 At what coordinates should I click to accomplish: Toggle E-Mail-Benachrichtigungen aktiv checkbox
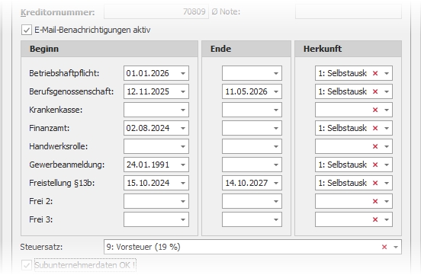(x=27, y=30)
